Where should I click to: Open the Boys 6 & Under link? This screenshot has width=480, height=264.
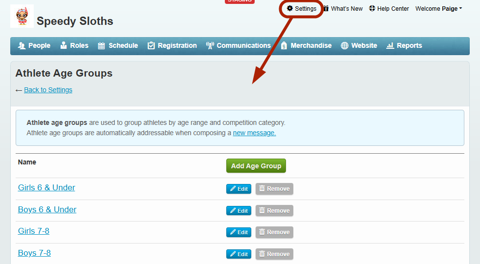tap(47, 210)
